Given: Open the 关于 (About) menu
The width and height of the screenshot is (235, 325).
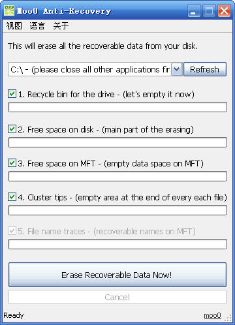Looking at the screenshot, I should point(61,26).
